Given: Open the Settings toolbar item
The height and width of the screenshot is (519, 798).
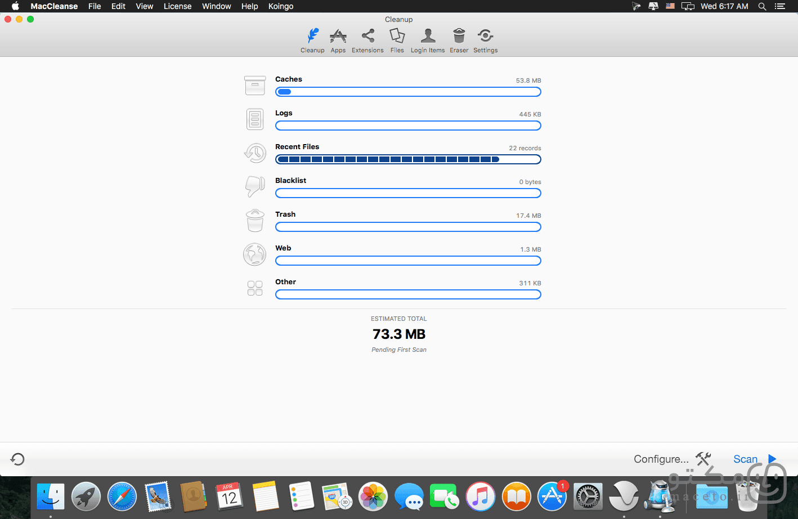Looking at the screenshot, I should point(486,41).
